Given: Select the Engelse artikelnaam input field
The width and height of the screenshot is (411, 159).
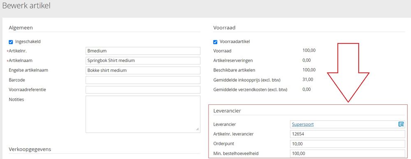Looking at the screenshot, I should point(143,70).
